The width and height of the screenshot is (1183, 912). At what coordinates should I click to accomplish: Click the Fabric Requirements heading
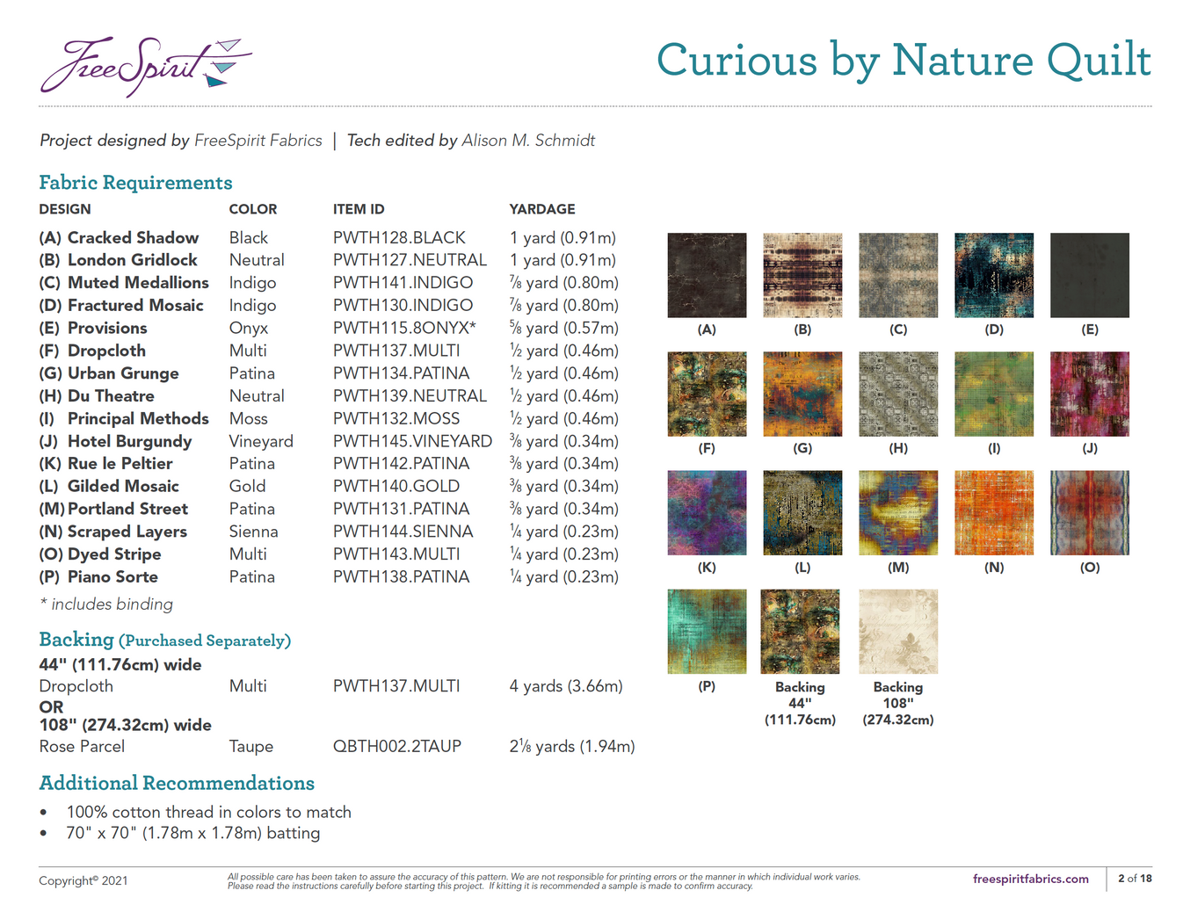click(x=135, y=183)
